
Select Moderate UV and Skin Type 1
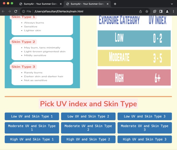(x=32, y=128)
